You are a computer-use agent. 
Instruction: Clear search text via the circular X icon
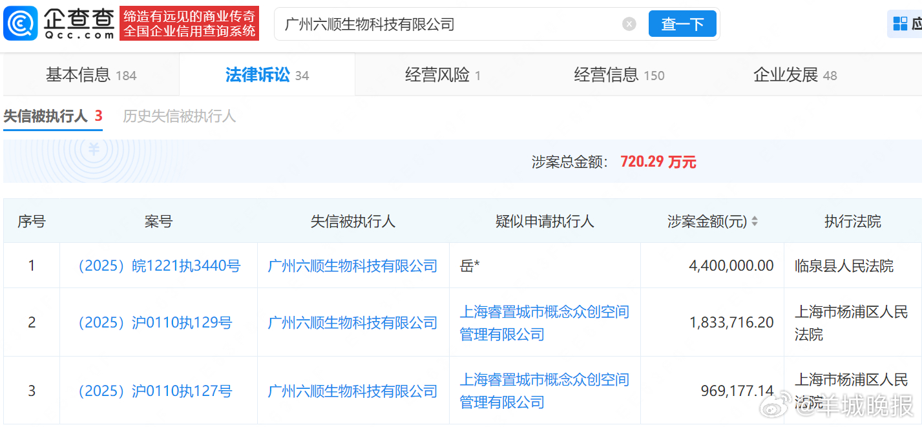628,23
